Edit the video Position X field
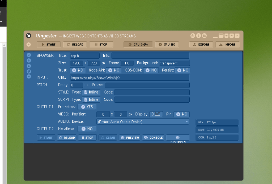The width and height of the screenshot is (272, 184). pyautogui.click(x=103, y=114)
